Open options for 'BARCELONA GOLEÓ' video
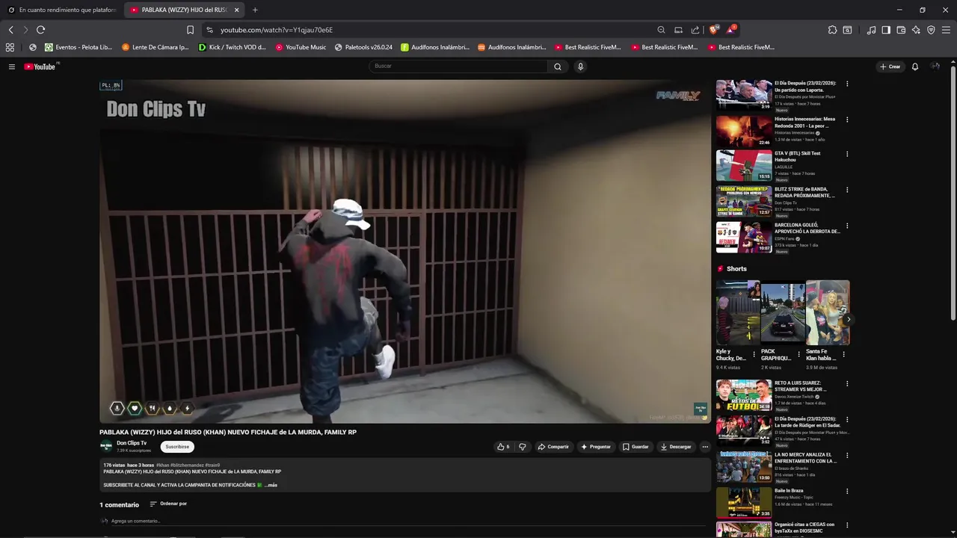Image resolution: width=957 pixels, height=538 pixels. [x=847, y=225]
